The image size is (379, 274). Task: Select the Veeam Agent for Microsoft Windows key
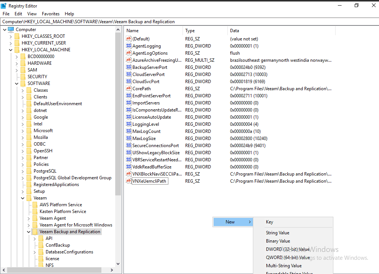[76, 225]
